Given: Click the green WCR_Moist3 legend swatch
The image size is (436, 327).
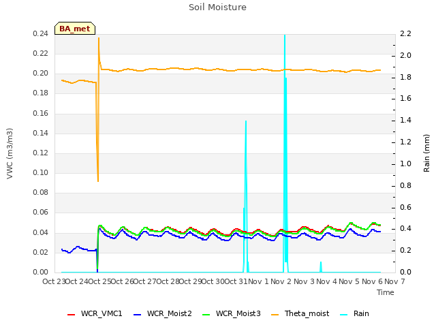Looking at the screenshot, I should click(206, 315).
